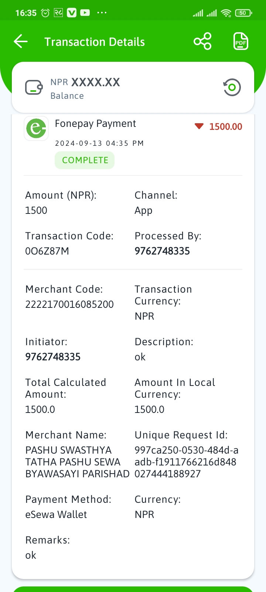Tap the battery indicator in status bar
The width and height of the screenshot is (266, 592).
point(243,13)
